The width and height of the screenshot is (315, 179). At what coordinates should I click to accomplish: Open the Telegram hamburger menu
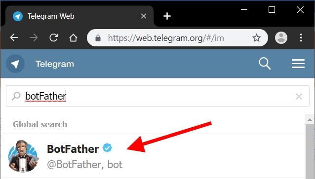(298, 64)
